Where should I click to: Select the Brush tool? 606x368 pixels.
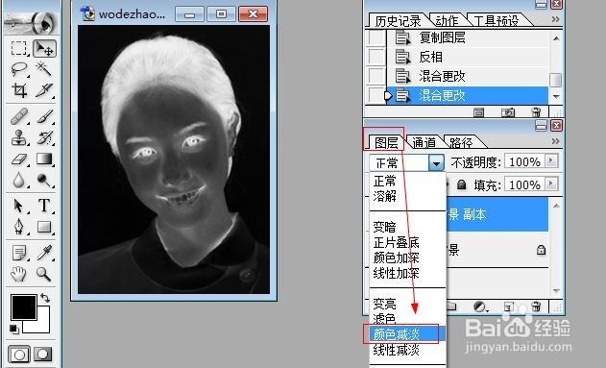pos(44,116)
